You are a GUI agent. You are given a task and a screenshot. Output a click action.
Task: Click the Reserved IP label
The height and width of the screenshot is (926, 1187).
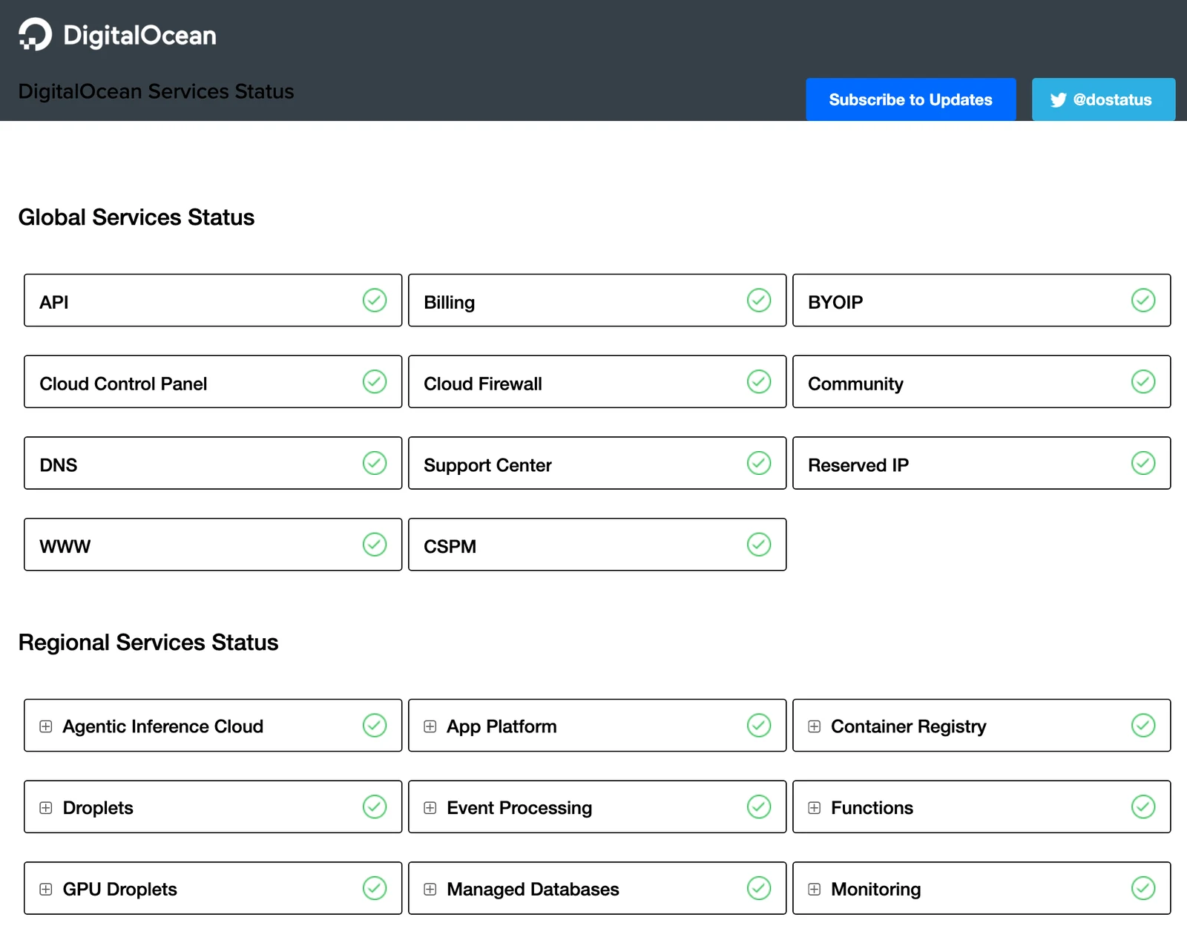pos(858,465)
